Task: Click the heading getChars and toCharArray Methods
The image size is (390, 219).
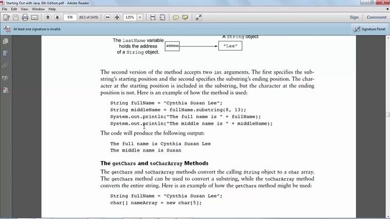Action: pyautogui.click(x=154, y=163)
